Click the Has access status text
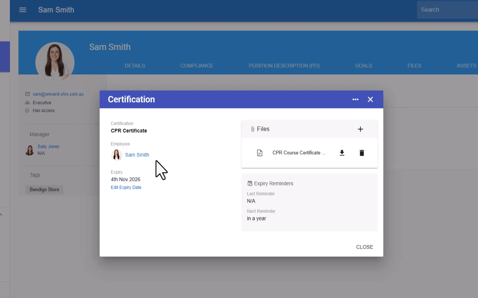 (44, 110)
